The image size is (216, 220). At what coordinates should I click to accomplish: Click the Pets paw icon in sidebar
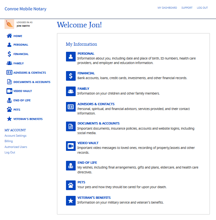click(x=9, y=109)
